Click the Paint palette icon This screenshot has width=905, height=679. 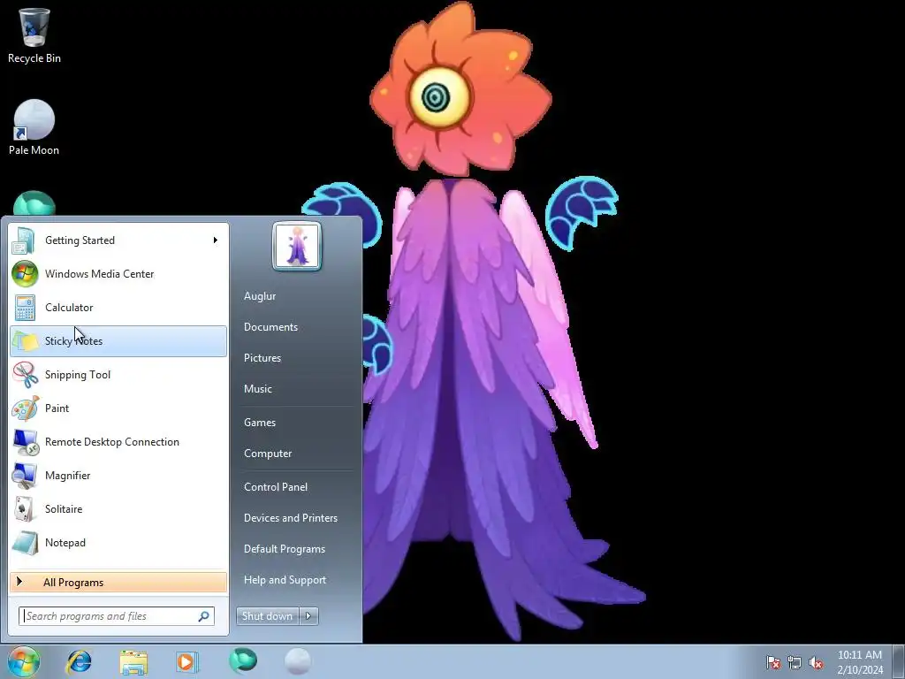pos(25,408)
